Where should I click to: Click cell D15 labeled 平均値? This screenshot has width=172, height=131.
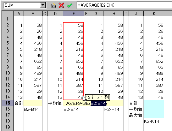pyautogui.click(x=55, y=103)
